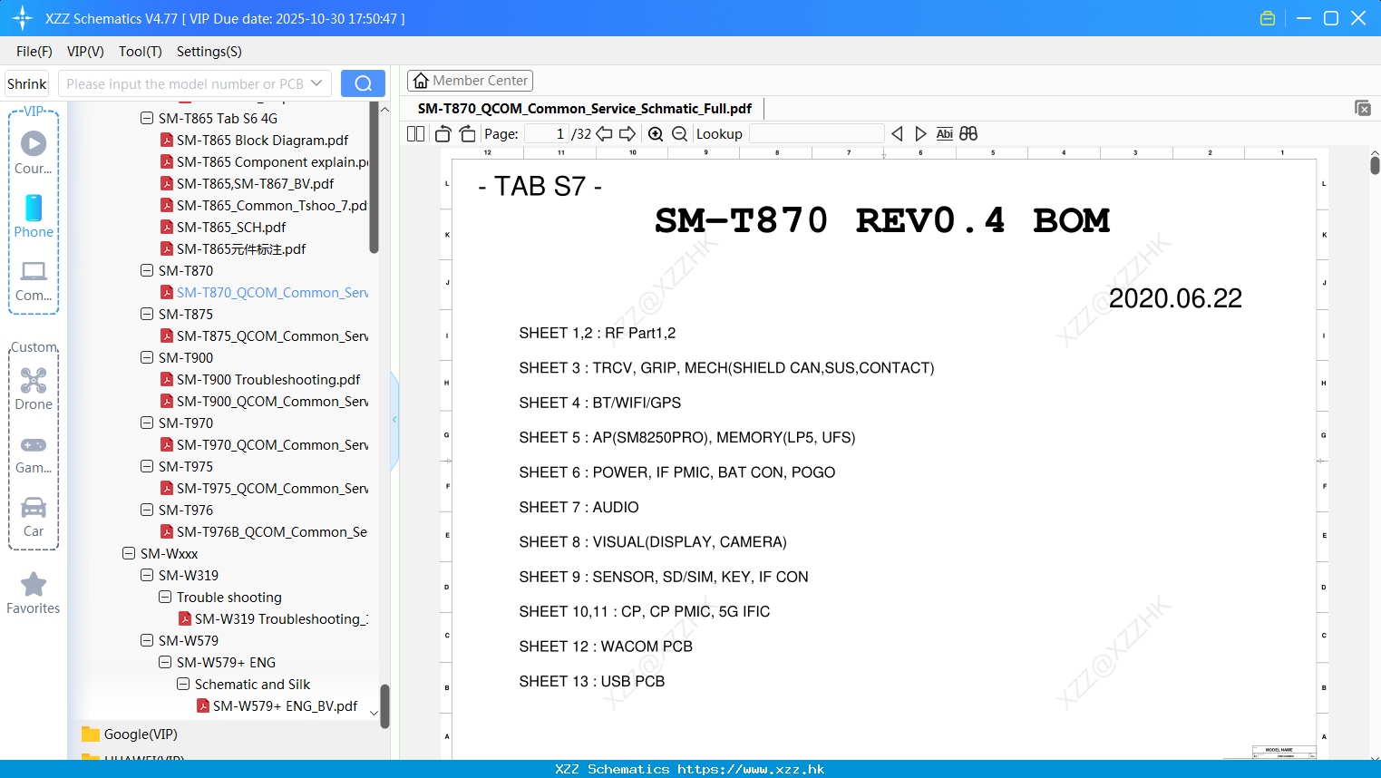Click the binoculars search icon
The image size is (1381, 778).
(968, 133)
